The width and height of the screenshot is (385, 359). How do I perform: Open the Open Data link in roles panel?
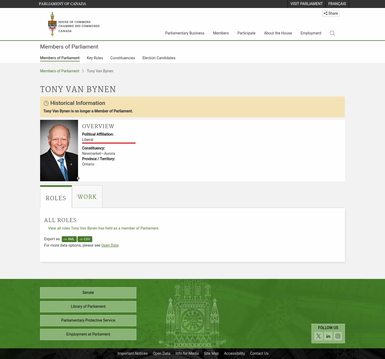(x=110, y=245)
